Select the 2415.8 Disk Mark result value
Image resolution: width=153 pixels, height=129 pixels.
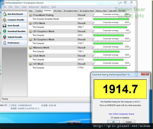pos(81,60)
